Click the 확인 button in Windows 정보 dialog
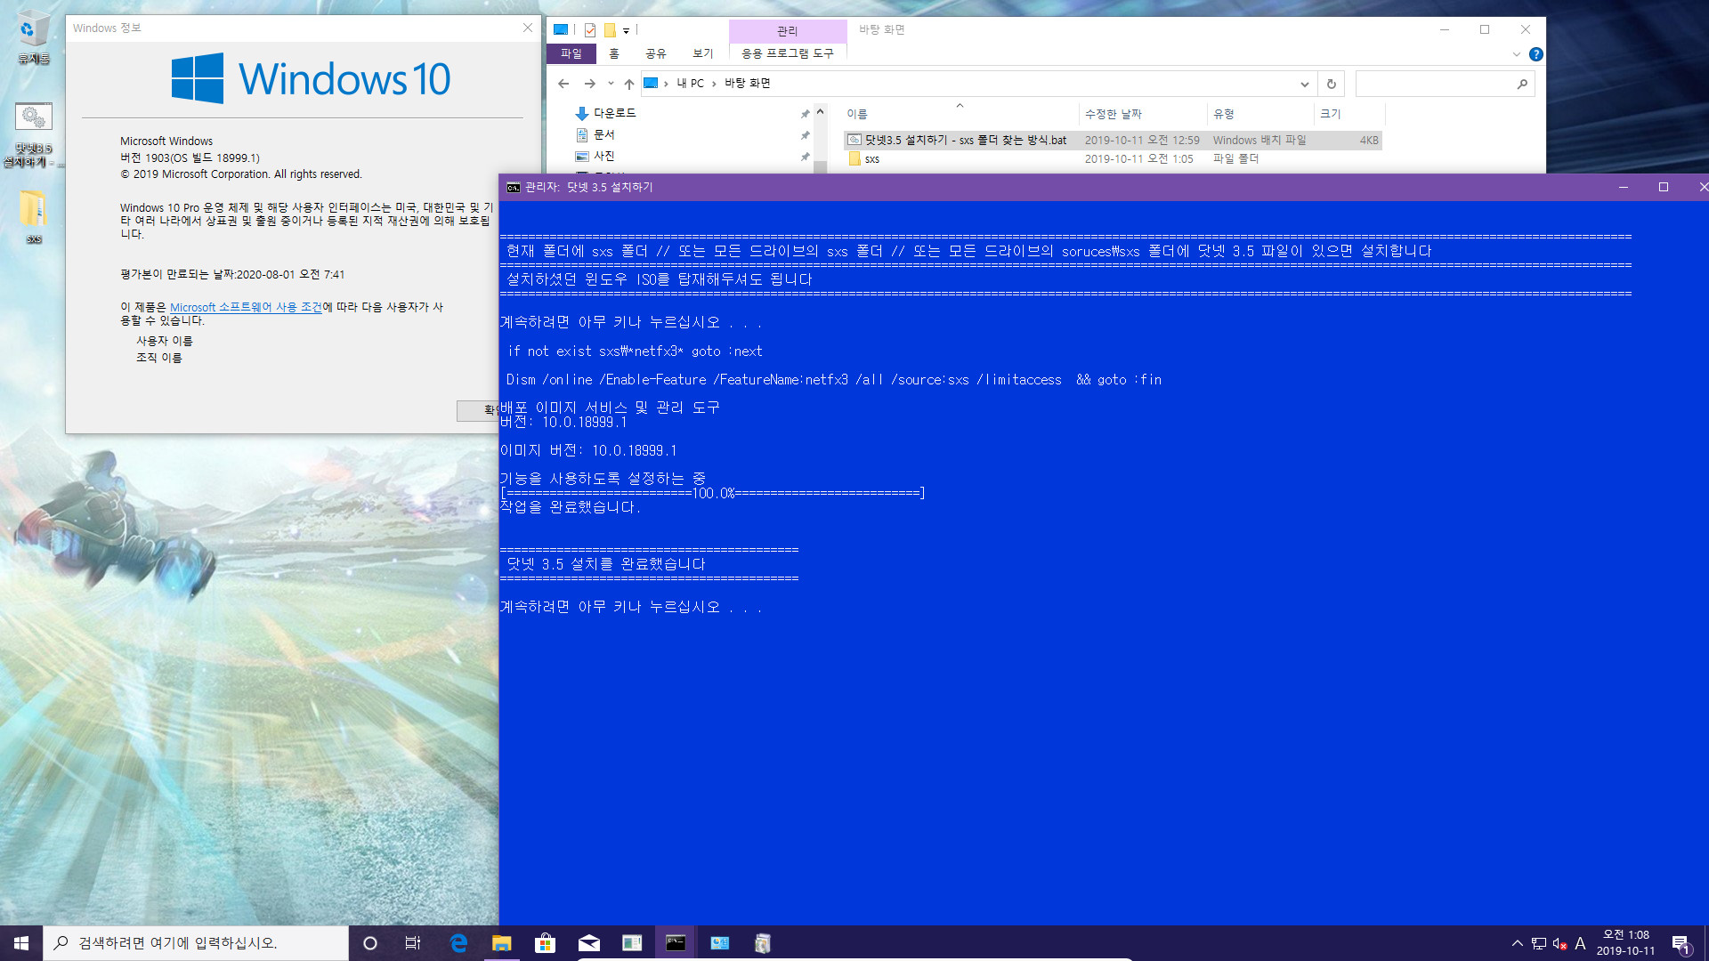1709x961 pixels. 478,410
